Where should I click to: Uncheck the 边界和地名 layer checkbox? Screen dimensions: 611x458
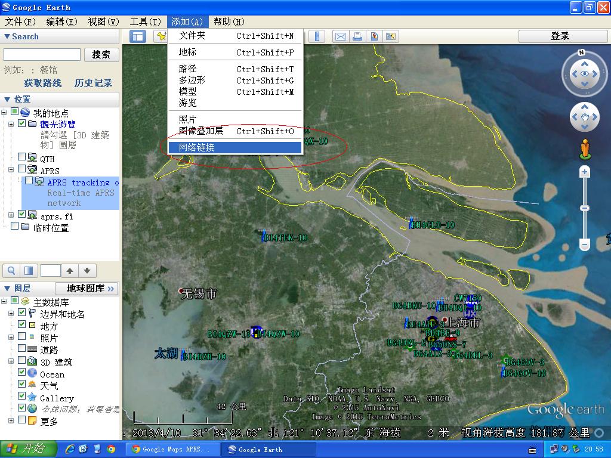(x=22, y=312)
